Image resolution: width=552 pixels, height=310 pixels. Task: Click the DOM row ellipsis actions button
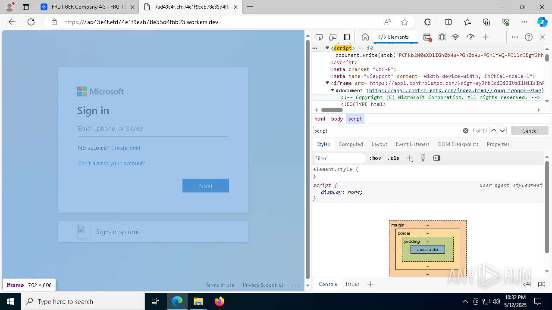pyautogui.click(x=315, y=48)
